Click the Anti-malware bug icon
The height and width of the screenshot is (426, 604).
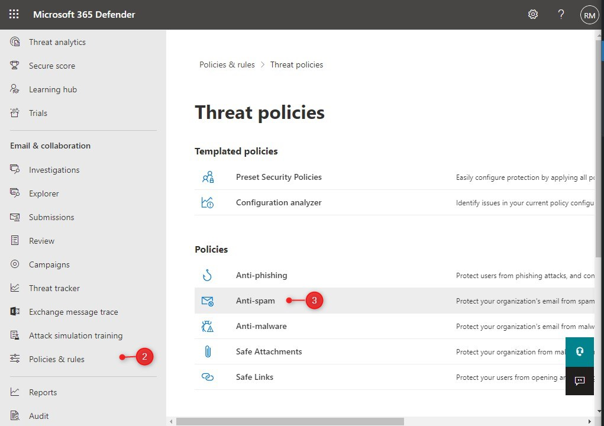click(x=207, y=326)
